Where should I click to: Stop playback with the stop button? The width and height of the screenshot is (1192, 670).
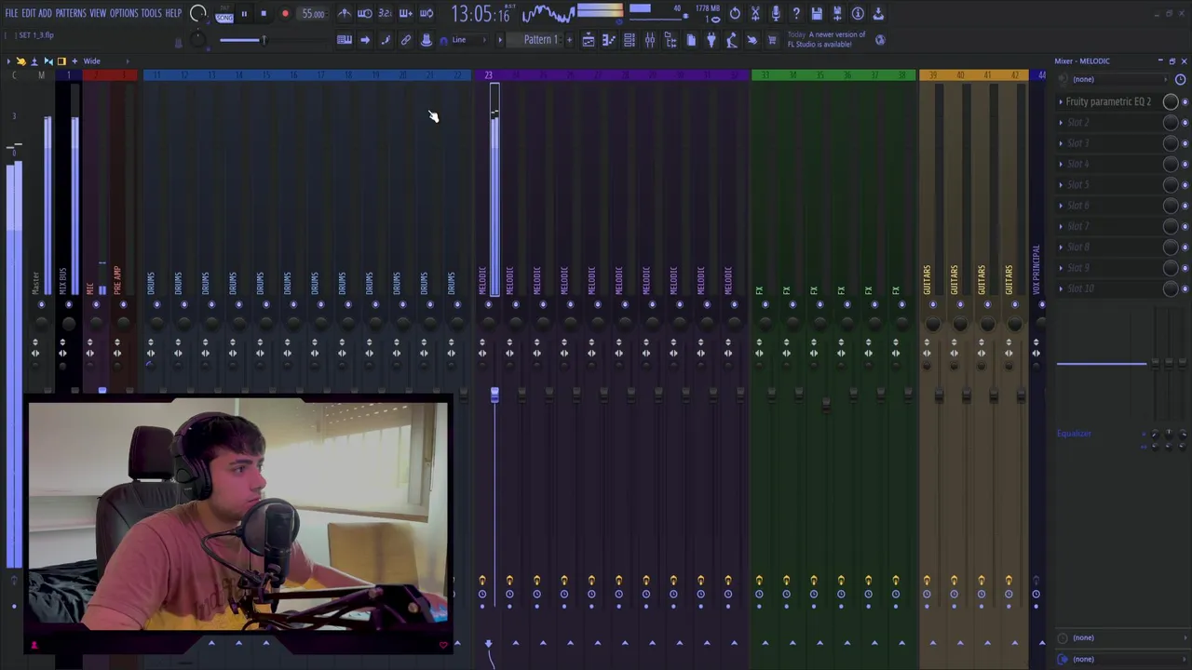click(x=264, y=14)
